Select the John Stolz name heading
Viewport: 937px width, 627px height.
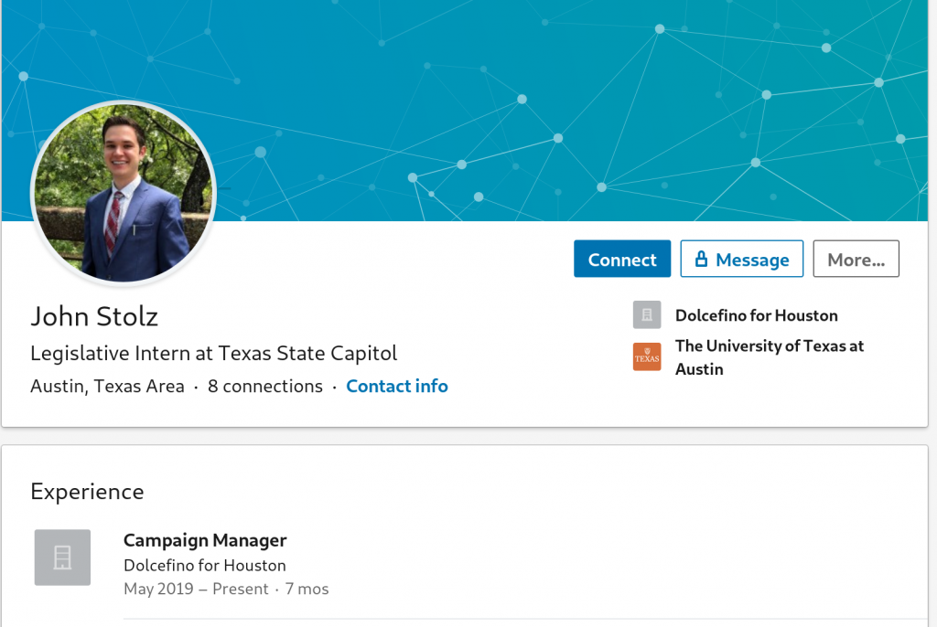click(94, 316)
